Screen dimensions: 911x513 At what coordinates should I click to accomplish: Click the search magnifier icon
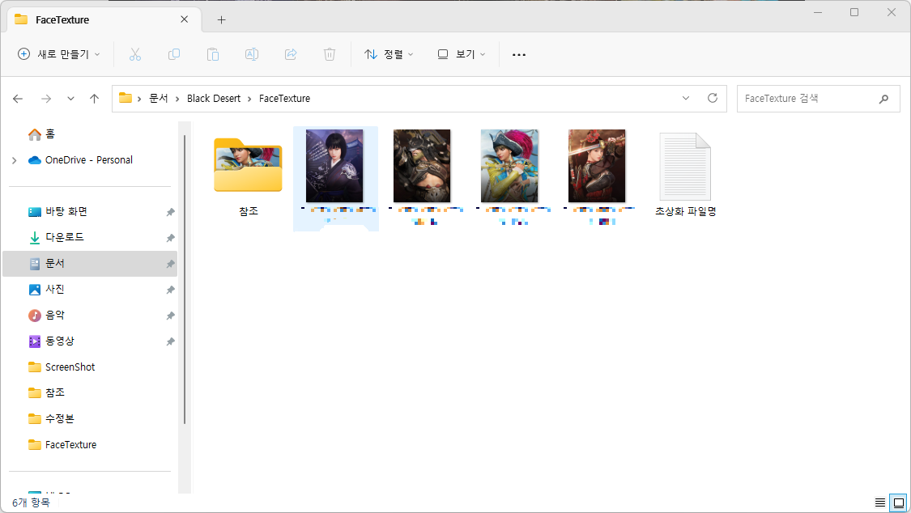click(x=883, y=99)
